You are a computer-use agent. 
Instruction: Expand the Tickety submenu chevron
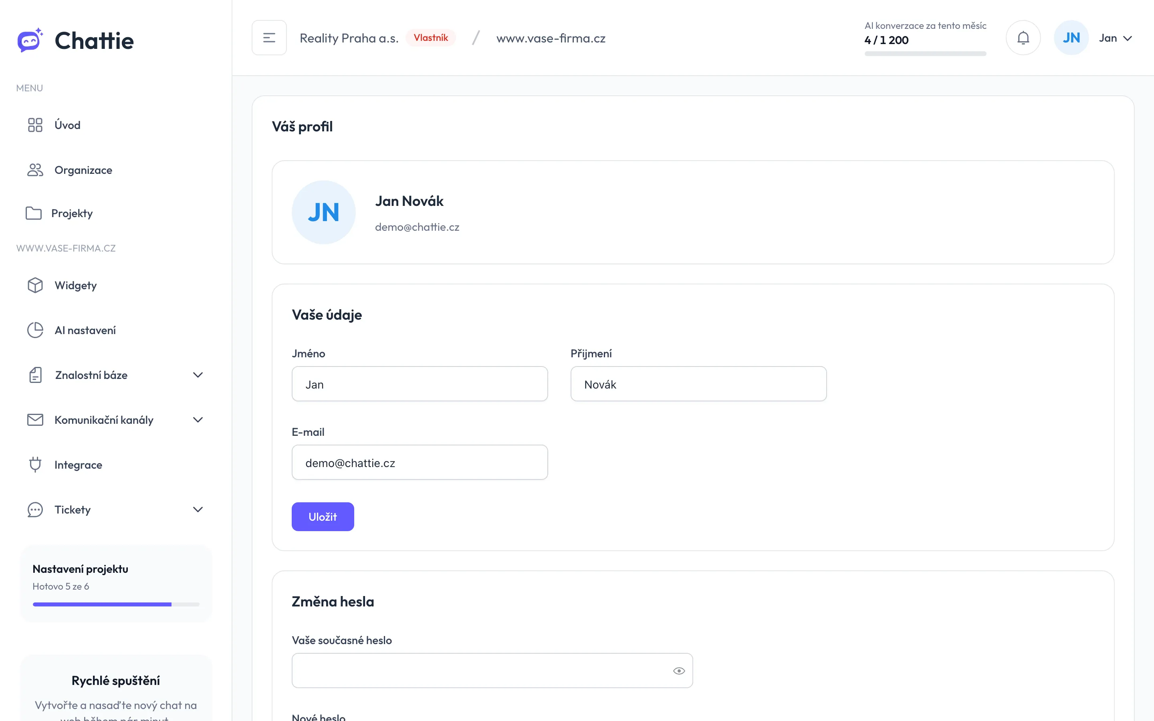[x=198, y=509]
